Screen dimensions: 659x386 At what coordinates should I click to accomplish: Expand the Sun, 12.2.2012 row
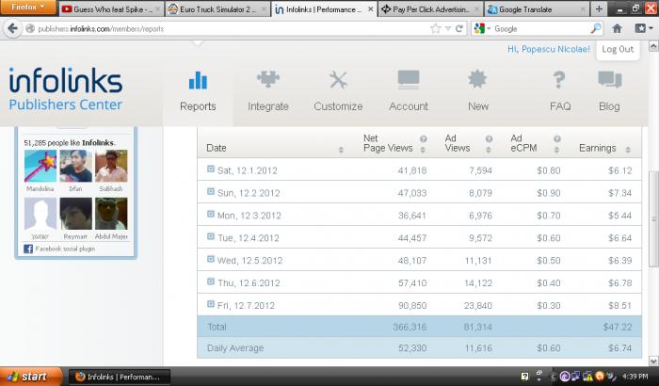211,192
